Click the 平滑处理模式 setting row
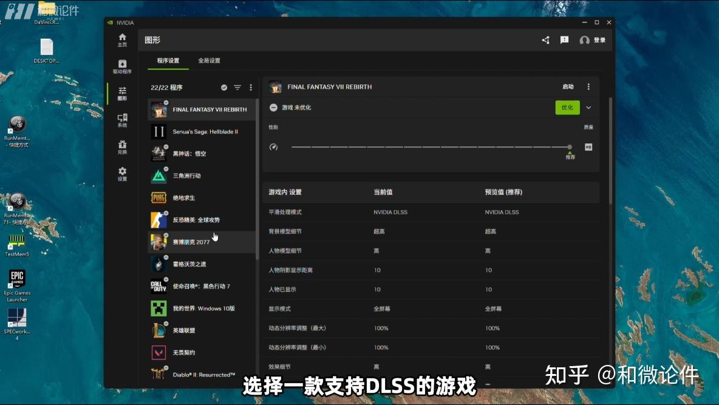The height and width of the screenshot is (405, 719). [x=431, y=212]
